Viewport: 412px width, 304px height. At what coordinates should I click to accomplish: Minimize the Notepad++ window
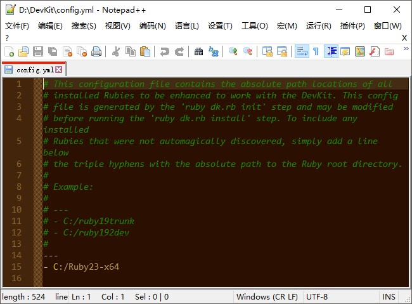(339, 10)
